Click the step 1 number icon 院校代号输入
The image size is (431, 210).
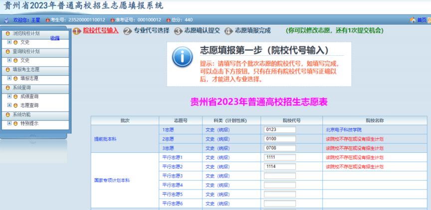[77, 31]
